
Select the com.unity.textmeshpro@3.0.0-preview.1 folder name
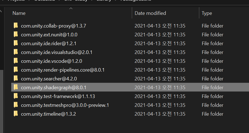tap(65, 105)
